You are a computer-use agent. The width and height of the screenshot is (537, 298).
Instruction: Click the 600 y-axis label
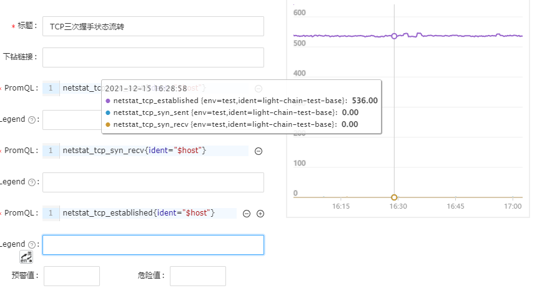pos(299,12)
